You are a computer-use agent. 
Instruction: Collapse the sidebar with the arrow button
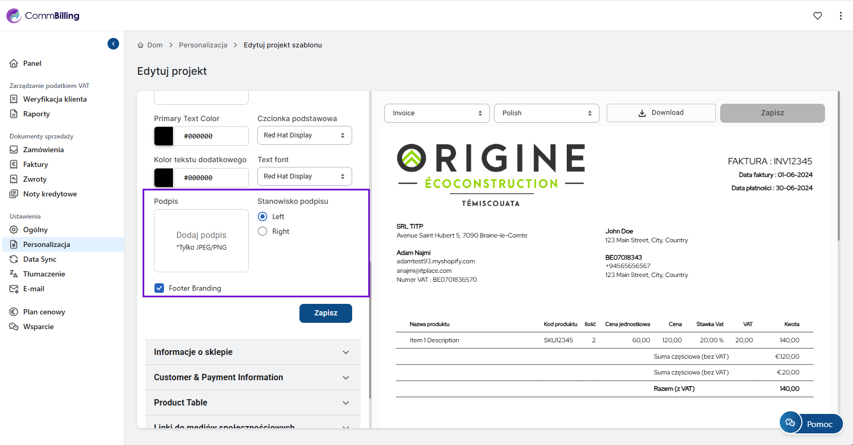click(x=113, y=44)
